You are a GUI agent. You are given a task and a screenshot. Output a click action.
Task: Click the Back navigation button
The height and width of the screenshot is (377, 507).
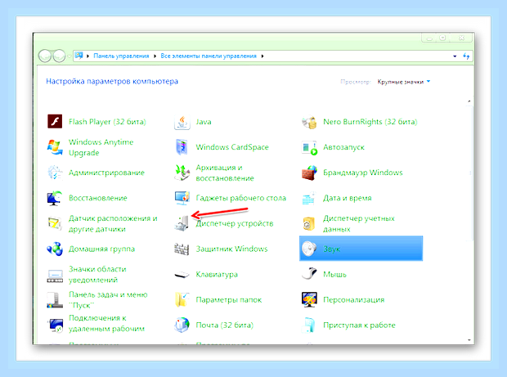[45, 56]
